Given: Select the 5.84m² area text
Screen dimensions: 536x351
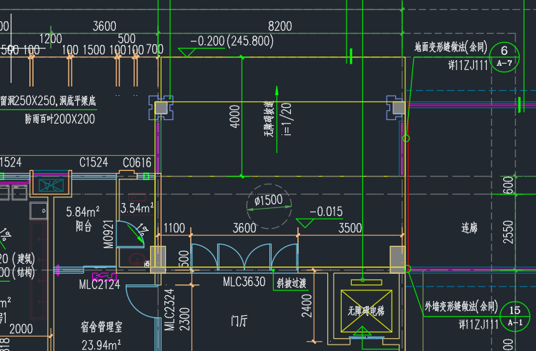Looking at the screenshot, I should coord(83,212).
